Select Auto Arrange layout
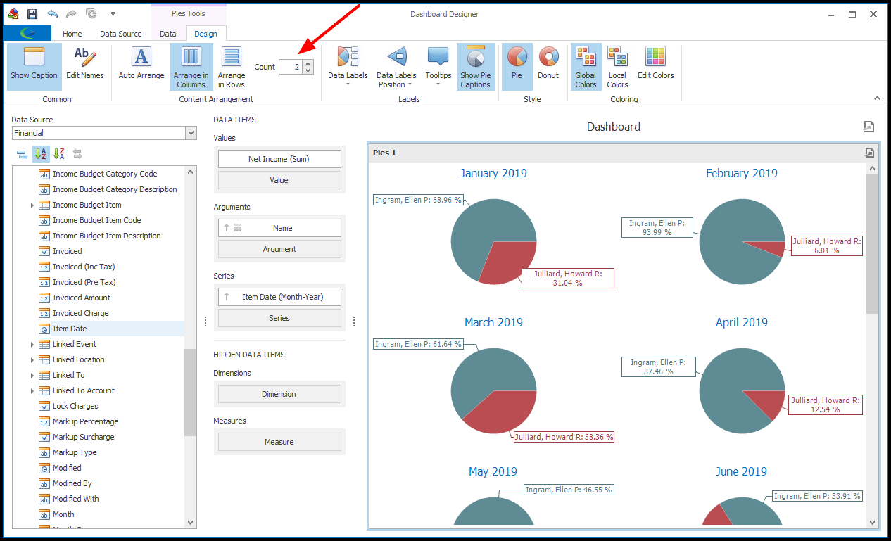Screen dimensions: 891x541 coord(141,67)
